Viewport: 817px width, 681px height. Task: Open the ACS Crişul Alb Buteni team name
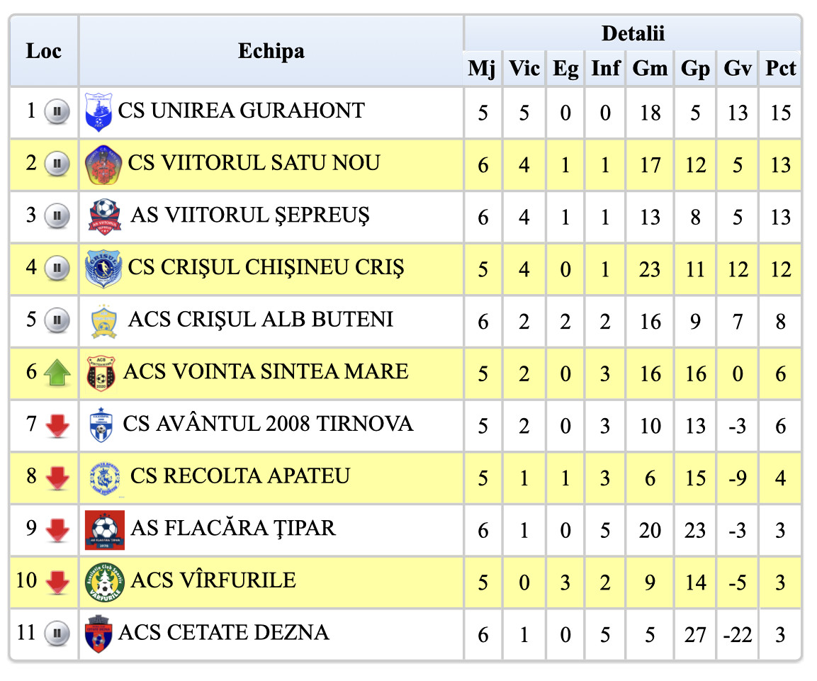(260, 320)
